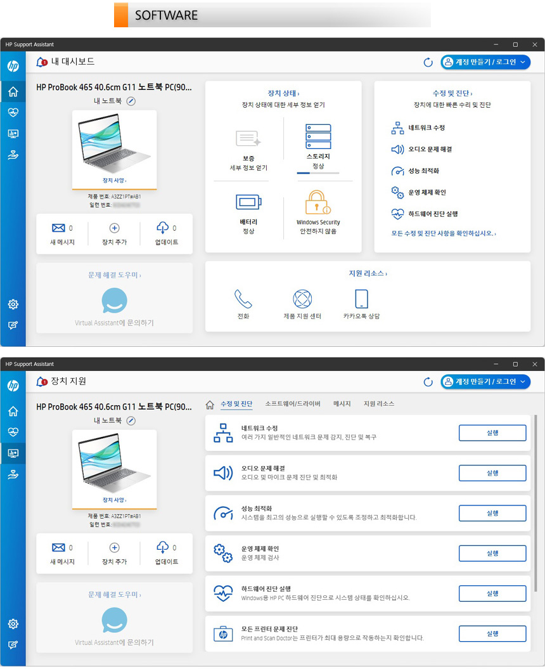The width and height of the screenshot is (545, 669).
Task: Click the laptop picture in the 장치 지원 window
Action: pyautogui.click(x=114, y=463)
